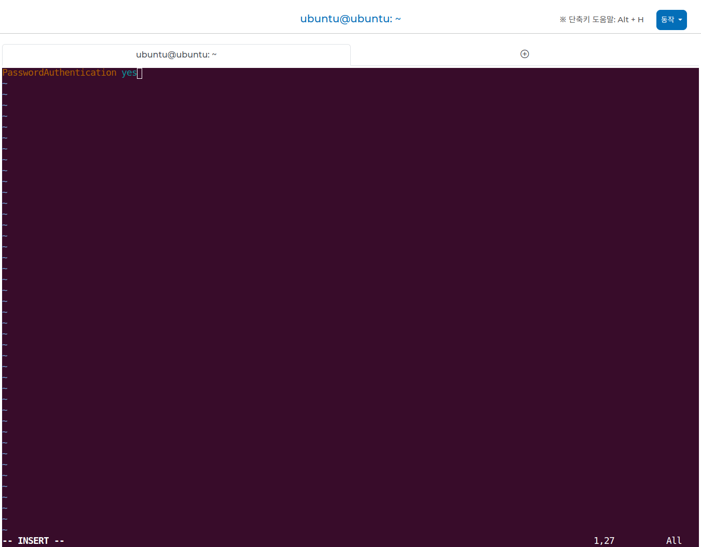Click the circled plus icon on the tab bar
Screen dimensions: 701x547
[525, 53]
